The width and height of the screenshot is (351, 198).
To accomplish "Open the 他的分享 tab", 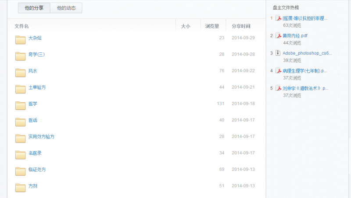I will tap(34, 8).
